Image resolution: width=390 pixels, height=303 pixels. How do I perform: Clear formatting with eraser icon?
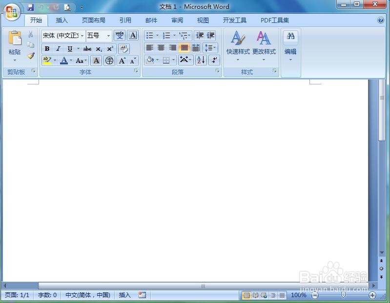coord(124,48)
